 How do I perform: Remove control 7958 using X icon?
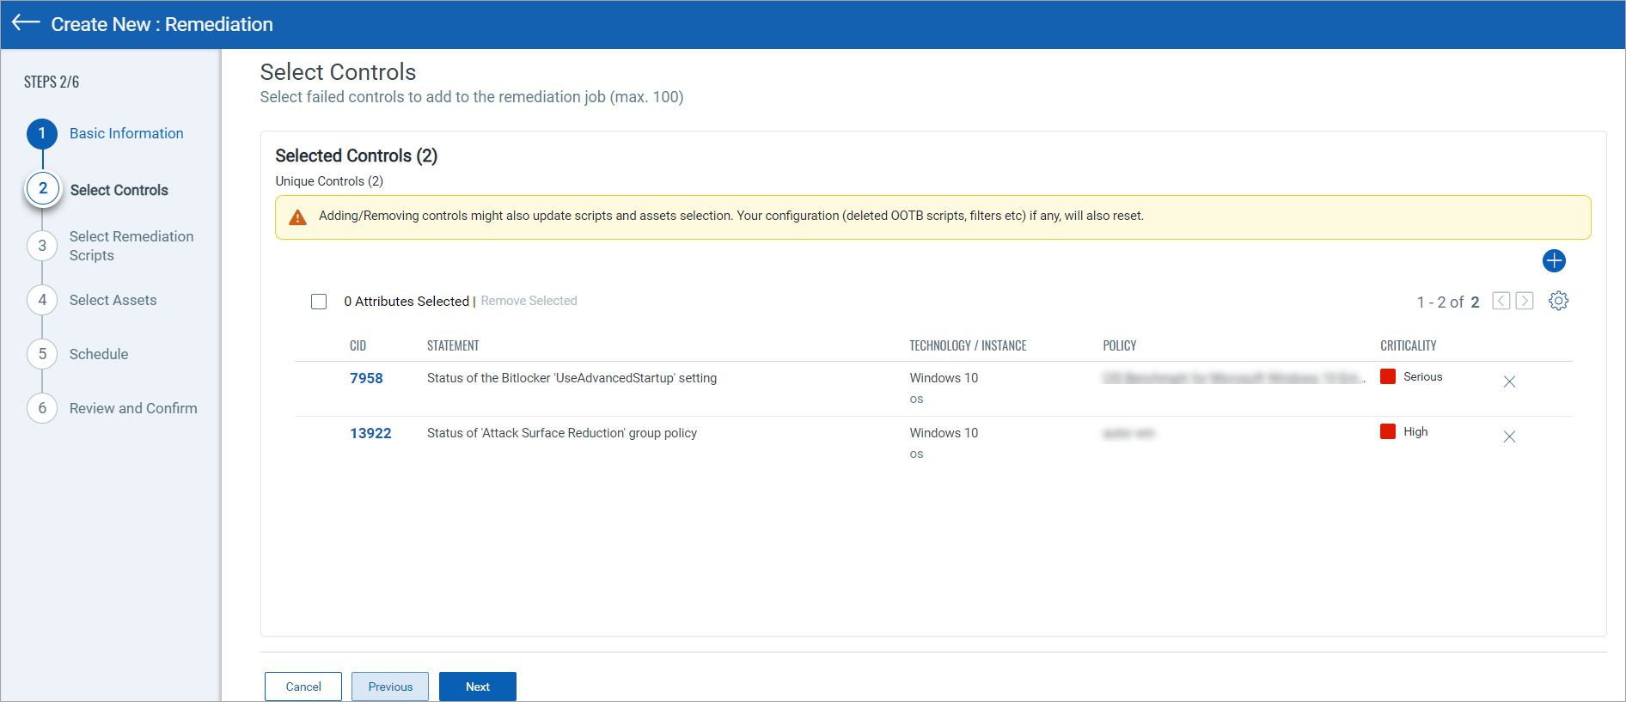click(1509, 382)
